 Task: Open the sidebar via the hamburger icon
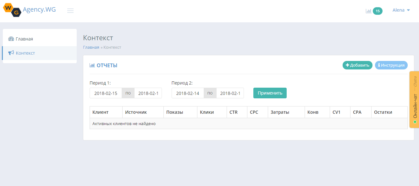[x=70, y=10]
